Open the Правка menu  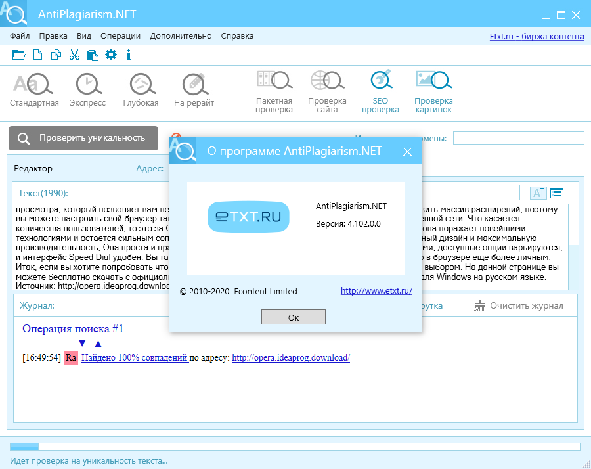tap(53, 36)
